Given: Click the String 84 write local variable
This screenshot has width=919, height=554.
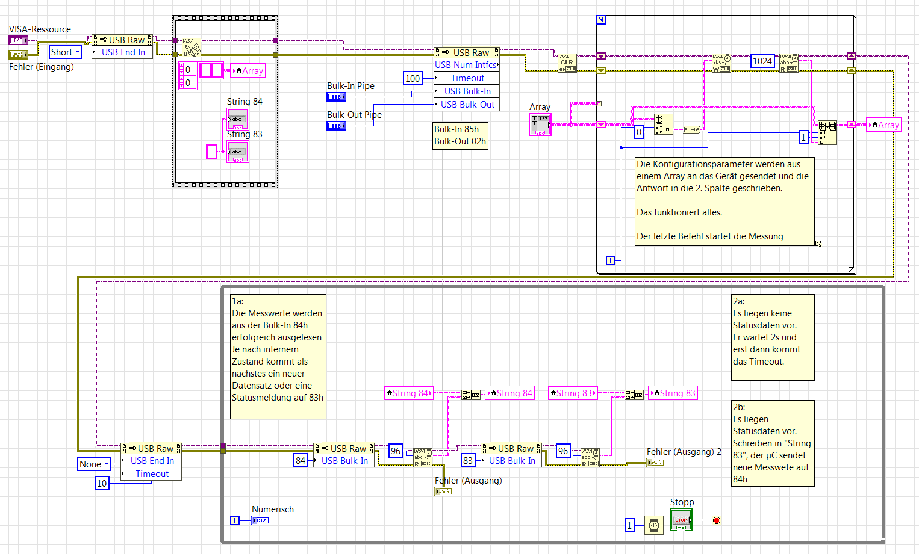Looking at the screenshot, I should tap(510, 393).
